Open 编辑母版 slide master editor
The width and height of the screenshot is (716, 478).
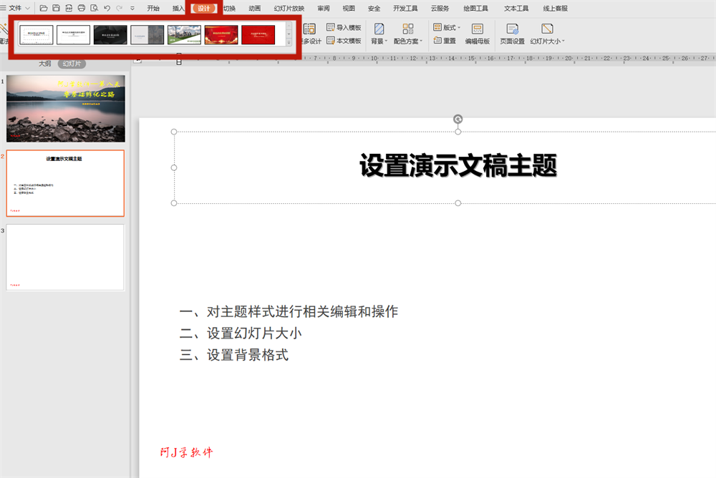477,34
